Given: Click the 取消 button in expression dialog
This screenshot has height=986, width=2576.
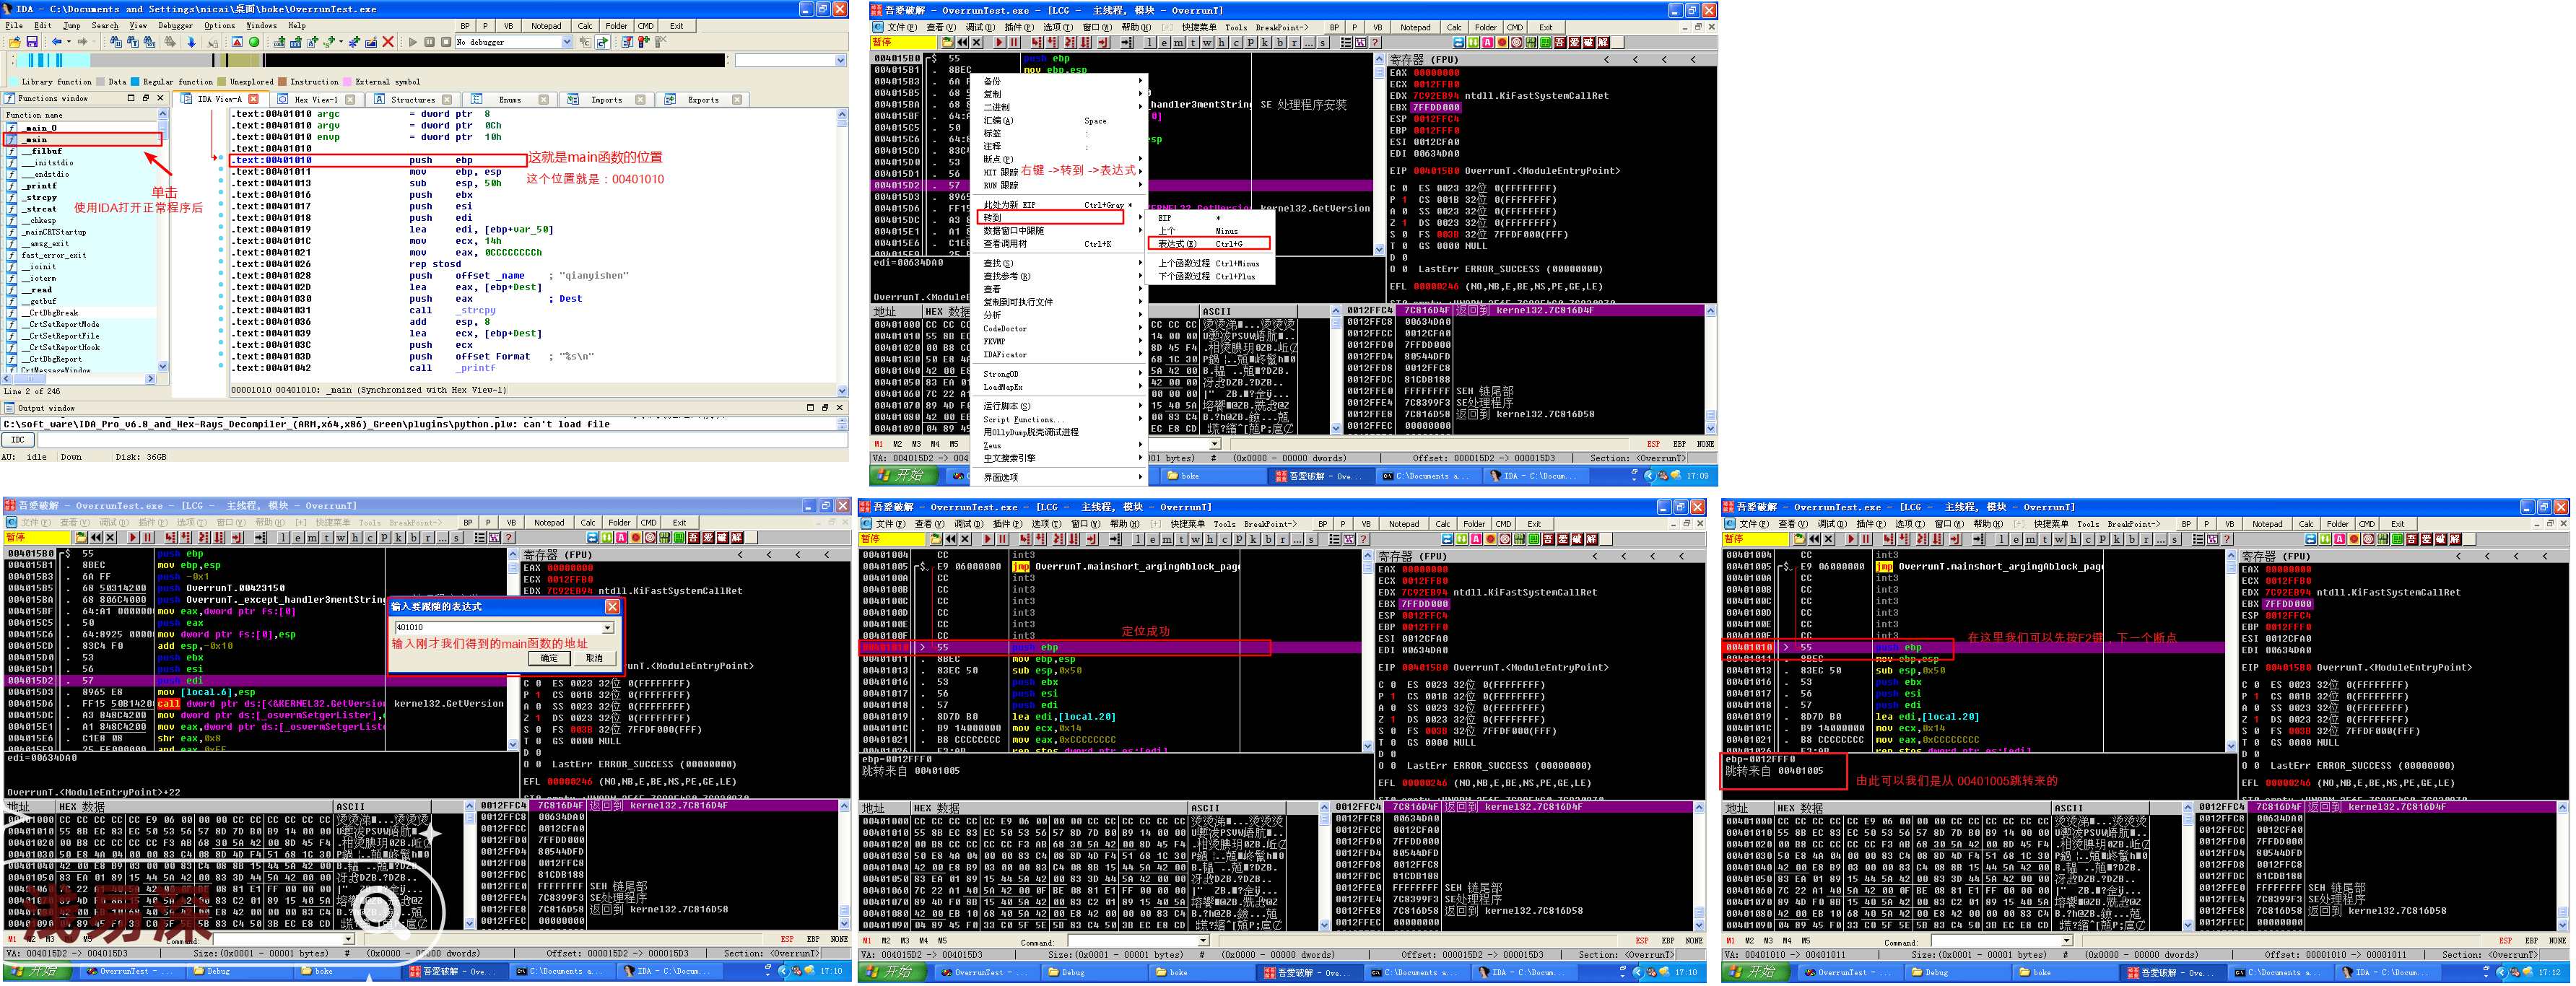Looking at the screenshot, I should point(594,658).
